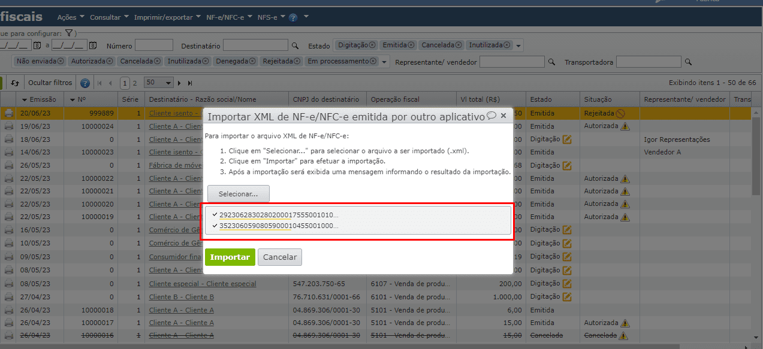Click the Destinatário input field
This screenshot has height=349, width=763.
point(255,45)
